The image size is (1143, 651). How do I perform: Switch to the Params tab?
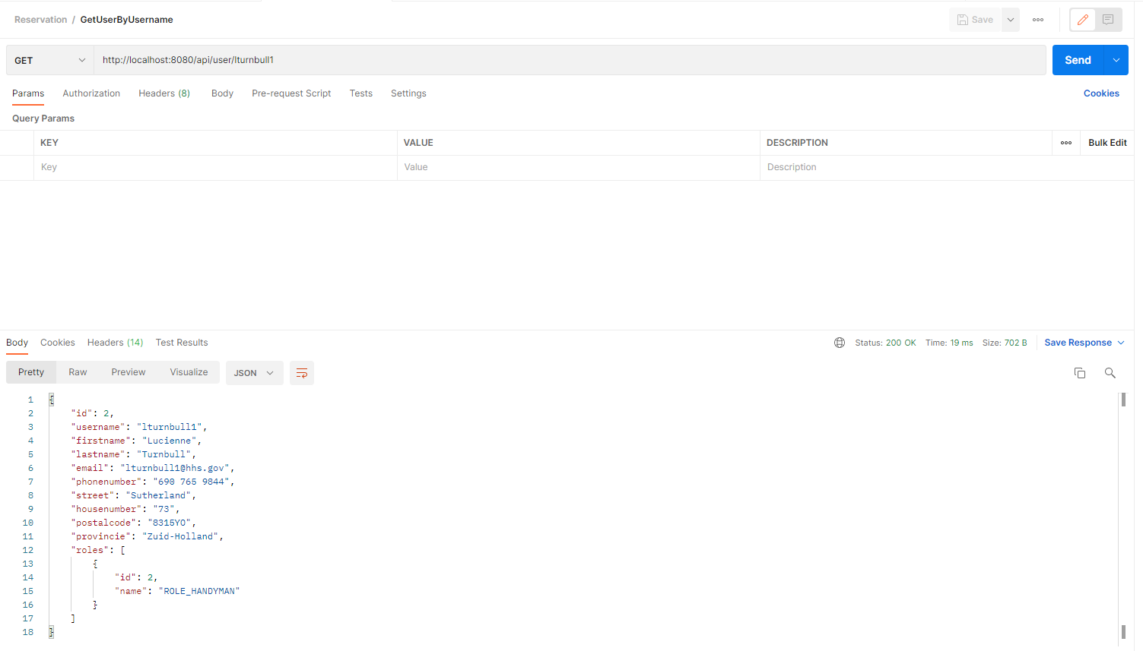(x=28, y=93)
